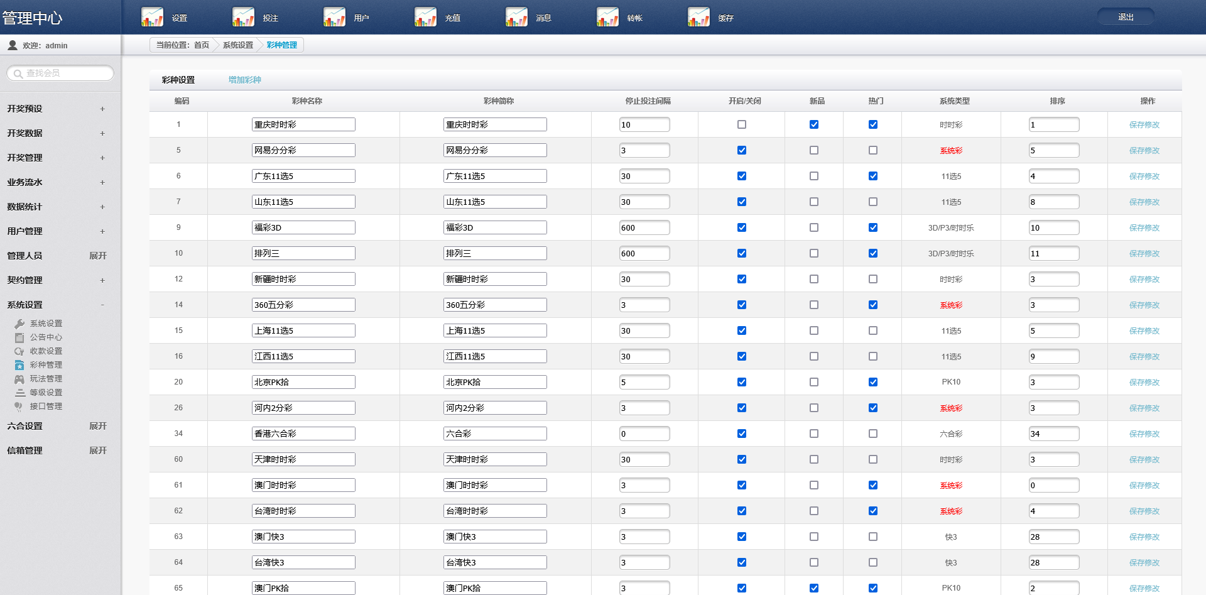Click the chart icon next to 设置

152,17
